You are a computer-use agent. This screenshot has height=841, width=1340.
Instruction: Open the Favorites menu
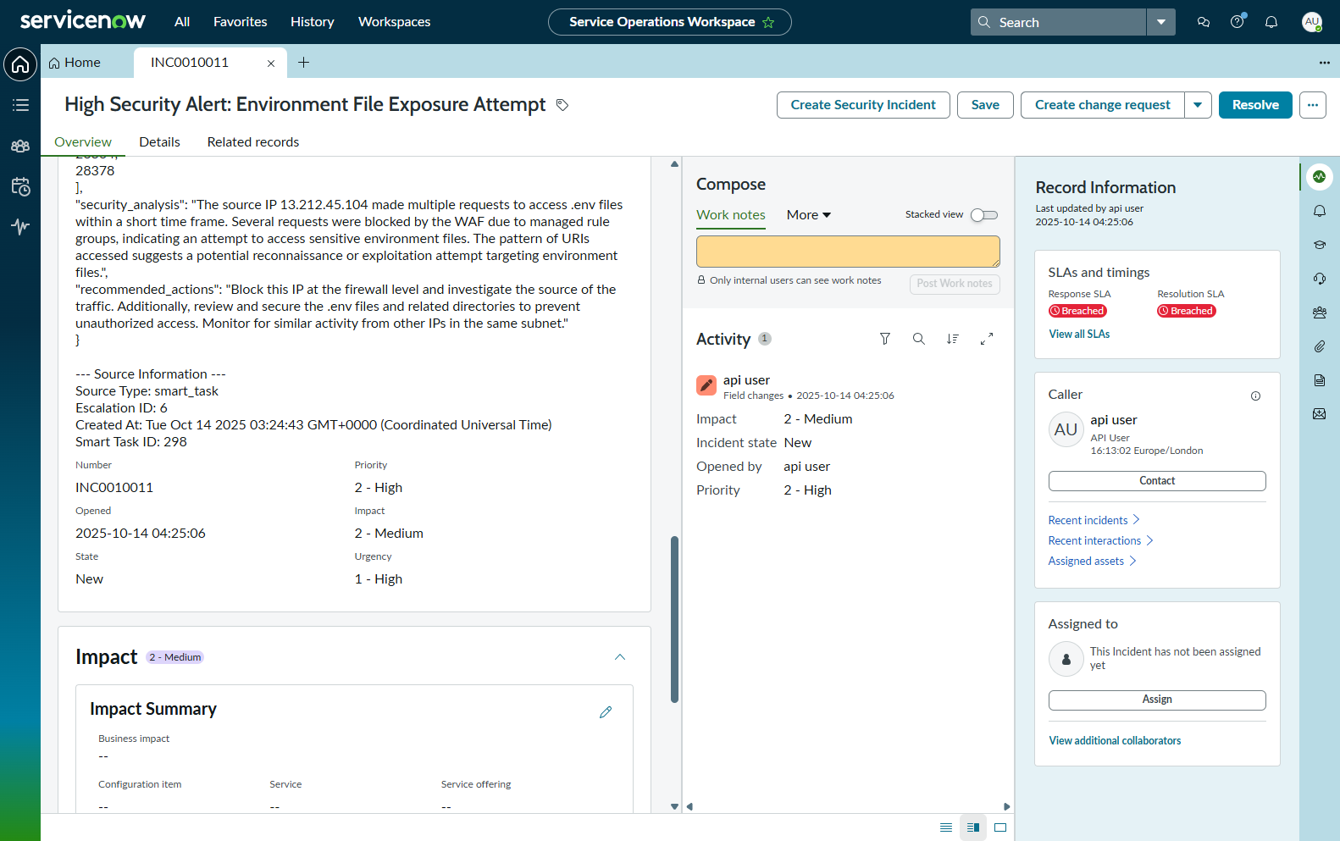point(241,22)
